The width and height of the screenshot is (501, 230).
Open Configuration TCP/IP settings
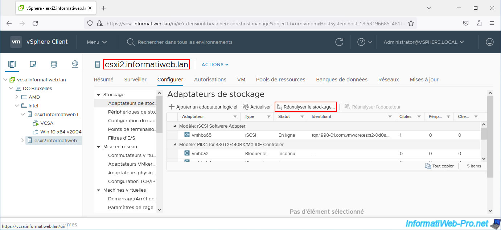132,182
